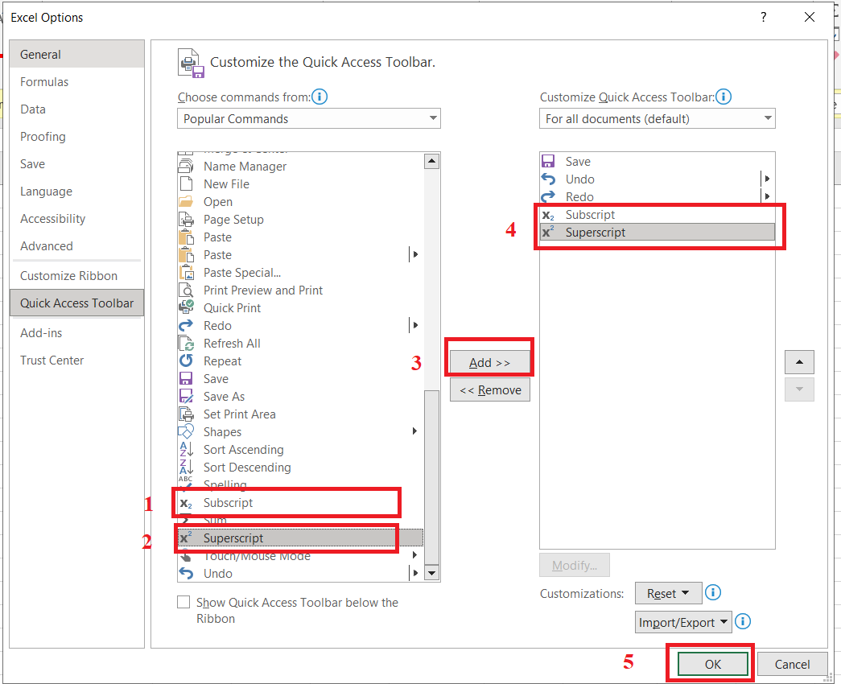Open the Customize Ribbon category
This screenshot has width=841, height=684.
(76, 275)
